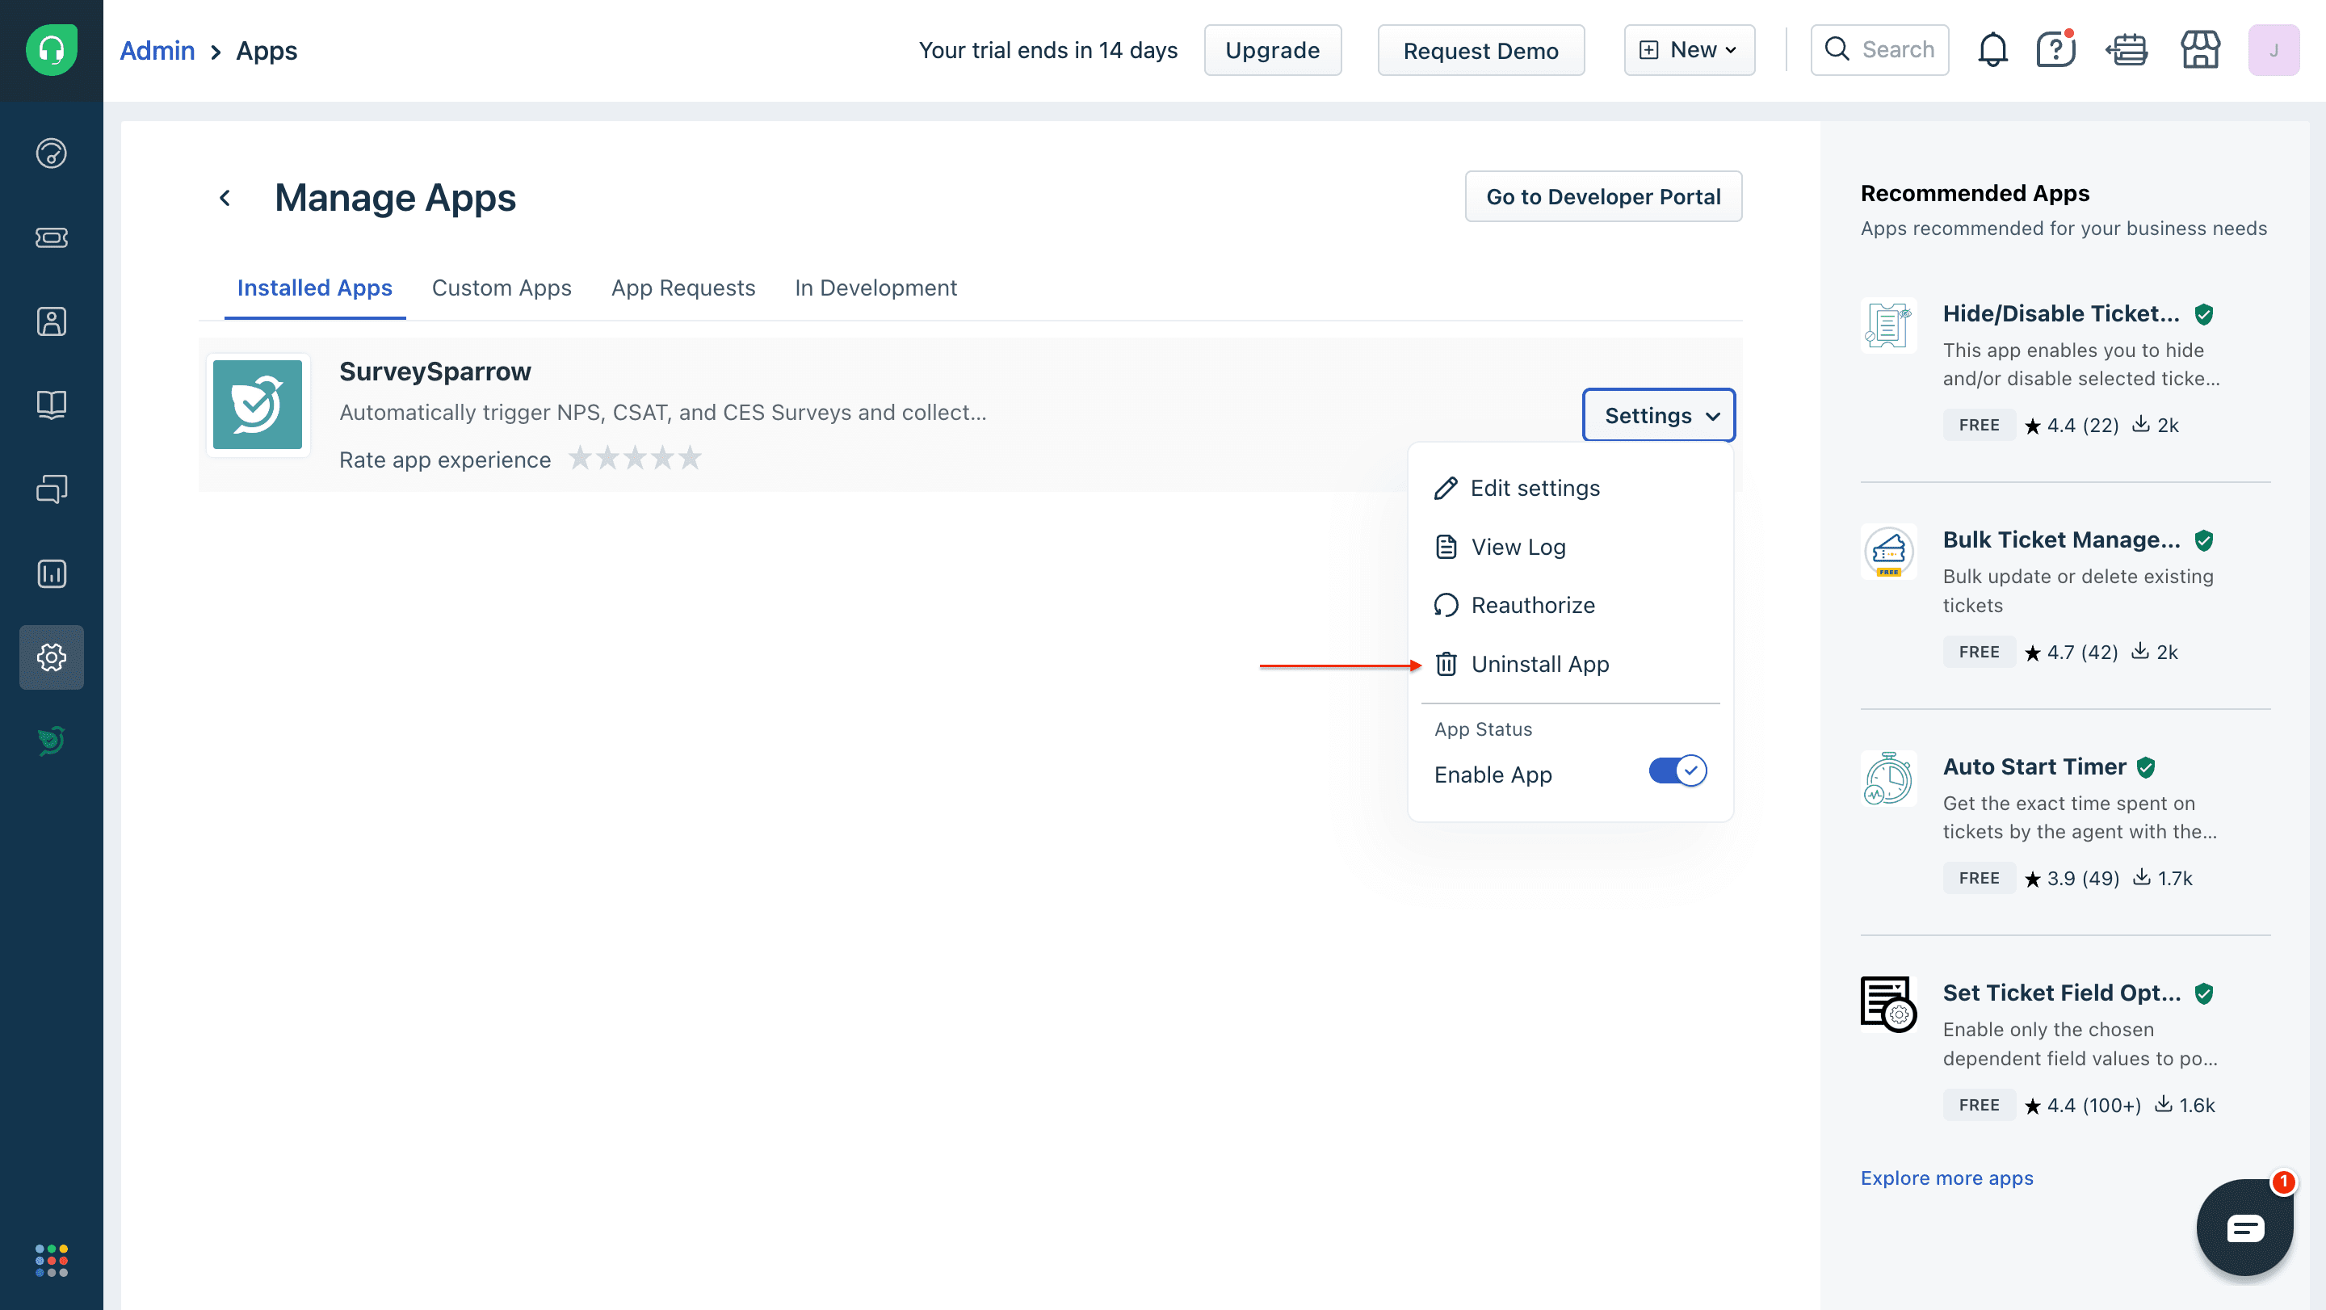
Task: Expand the Settings dropdown button
Action: coord(1659,415)
